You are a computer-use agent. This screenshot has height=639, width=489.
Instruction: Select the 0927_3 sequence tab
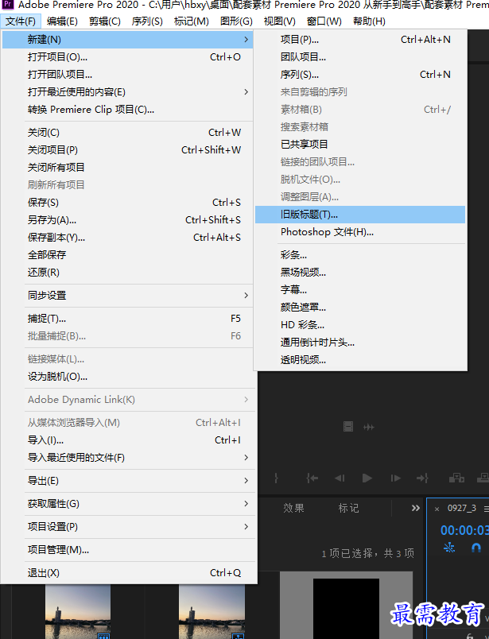click(x=462, y=508)
